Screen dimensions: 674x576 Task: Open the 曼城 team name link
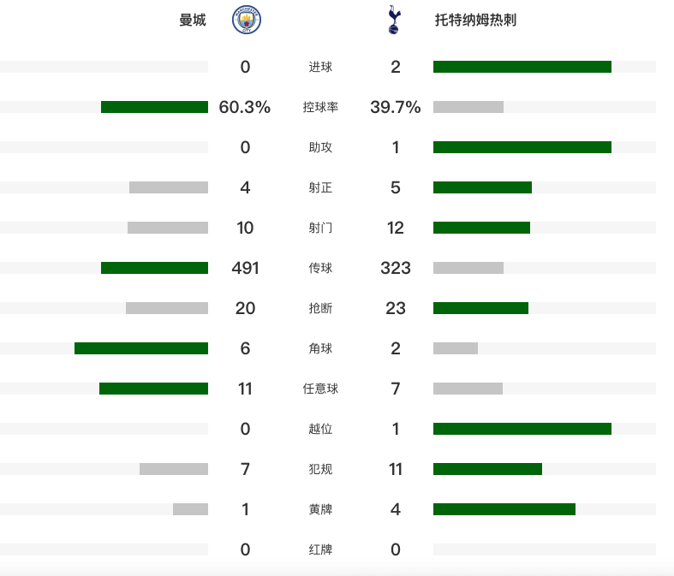[x=193, y=20]
